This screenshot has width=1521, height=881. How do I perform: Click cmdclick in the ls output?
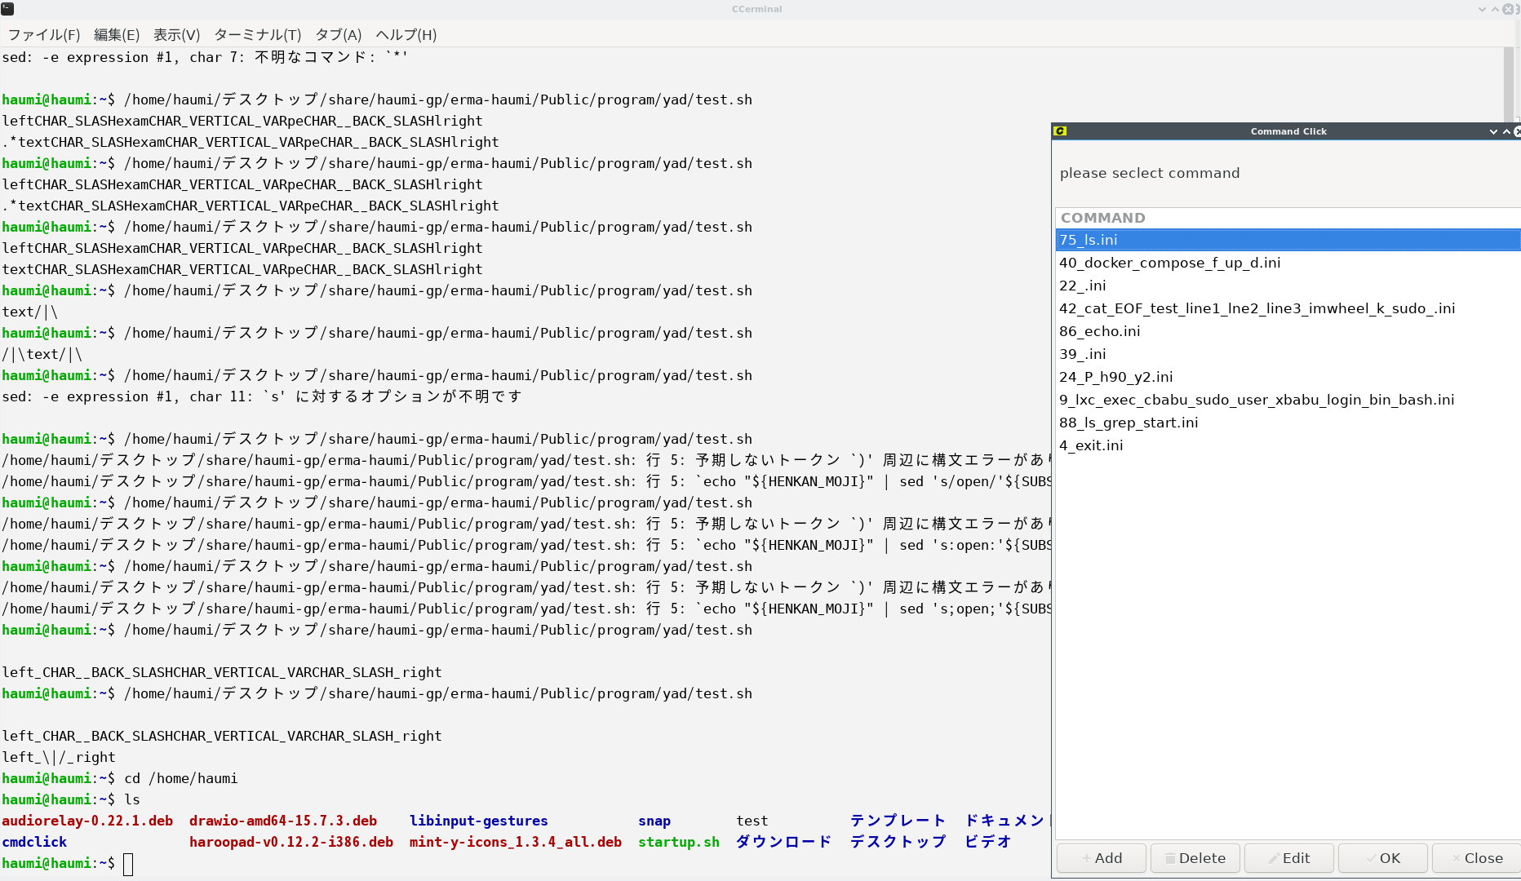point(34,842)
